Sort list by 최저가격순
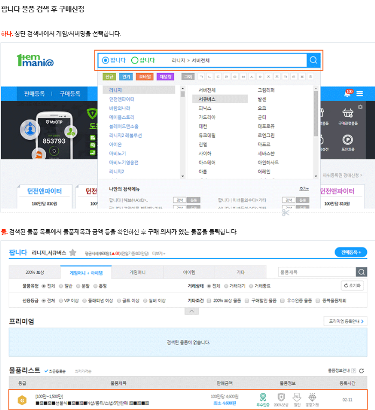Screen dimensions: 375x410 click(x=83, y=371)
